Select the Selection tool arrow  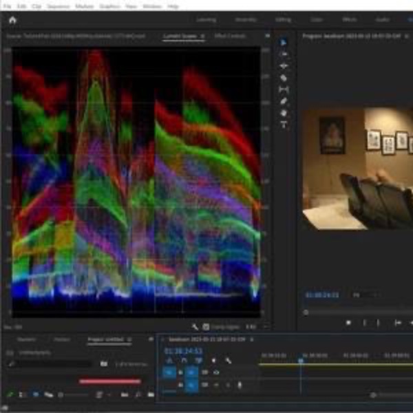(x=284, y=43)
